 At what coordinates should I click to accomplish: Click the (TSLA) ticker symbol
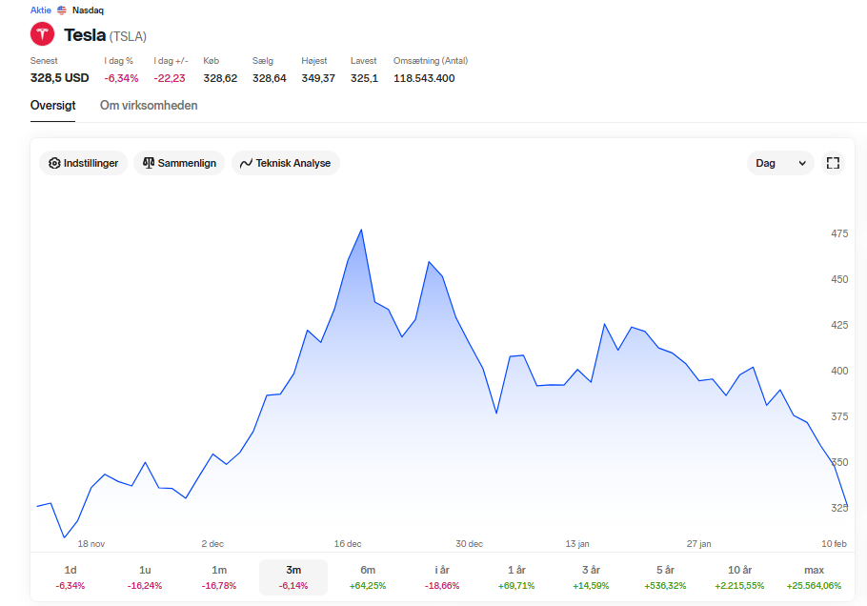coord(128,36)
